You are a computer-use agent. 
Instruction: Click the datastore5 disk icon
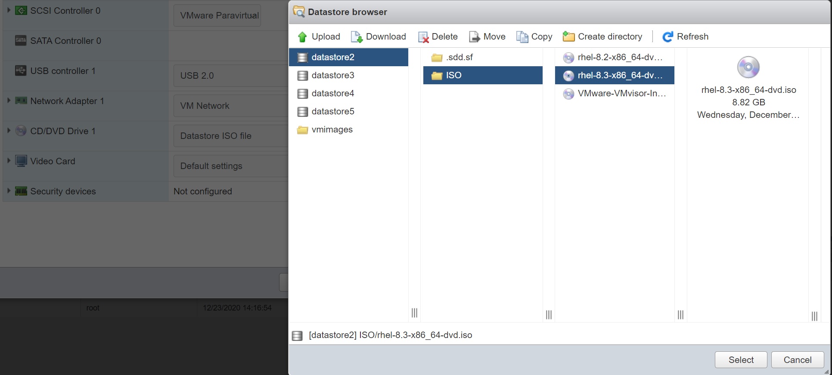pyautogui.click(x=303, y=112)
